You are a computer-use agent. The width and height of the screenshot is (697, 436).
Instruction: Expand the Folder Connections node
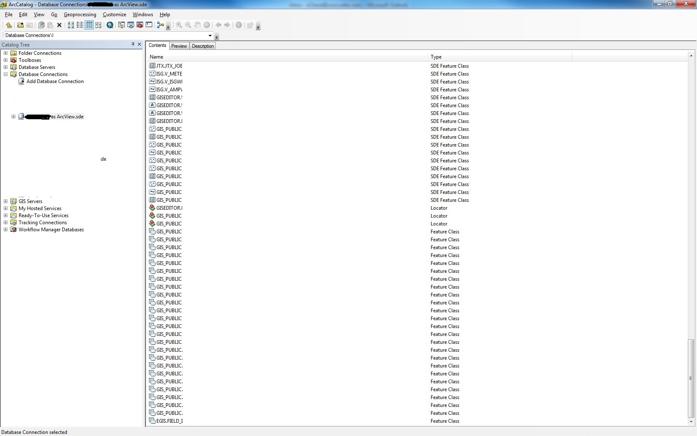(6, 53)
